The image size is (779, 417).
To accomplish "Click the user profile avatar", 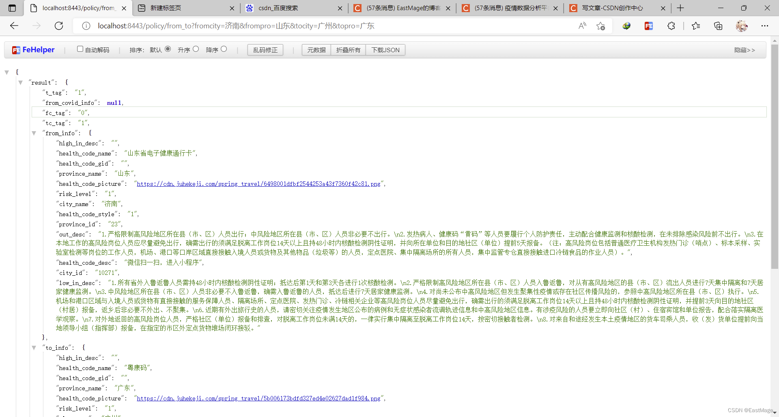I will pos(742,26).
